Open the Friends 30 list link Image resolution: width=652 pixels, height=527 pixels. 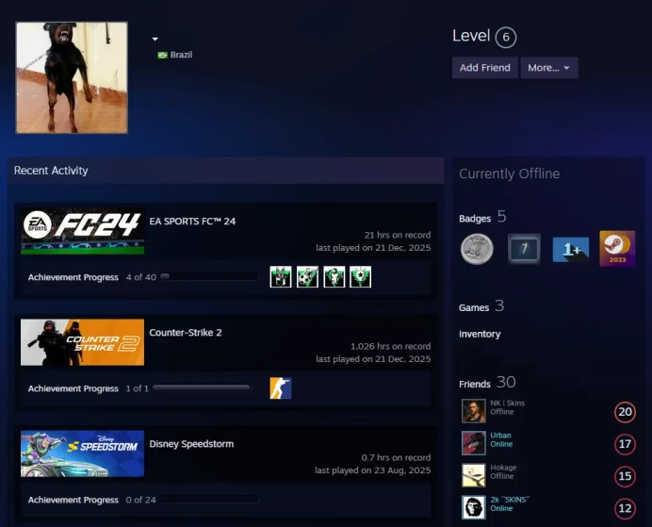pos(487,383)
